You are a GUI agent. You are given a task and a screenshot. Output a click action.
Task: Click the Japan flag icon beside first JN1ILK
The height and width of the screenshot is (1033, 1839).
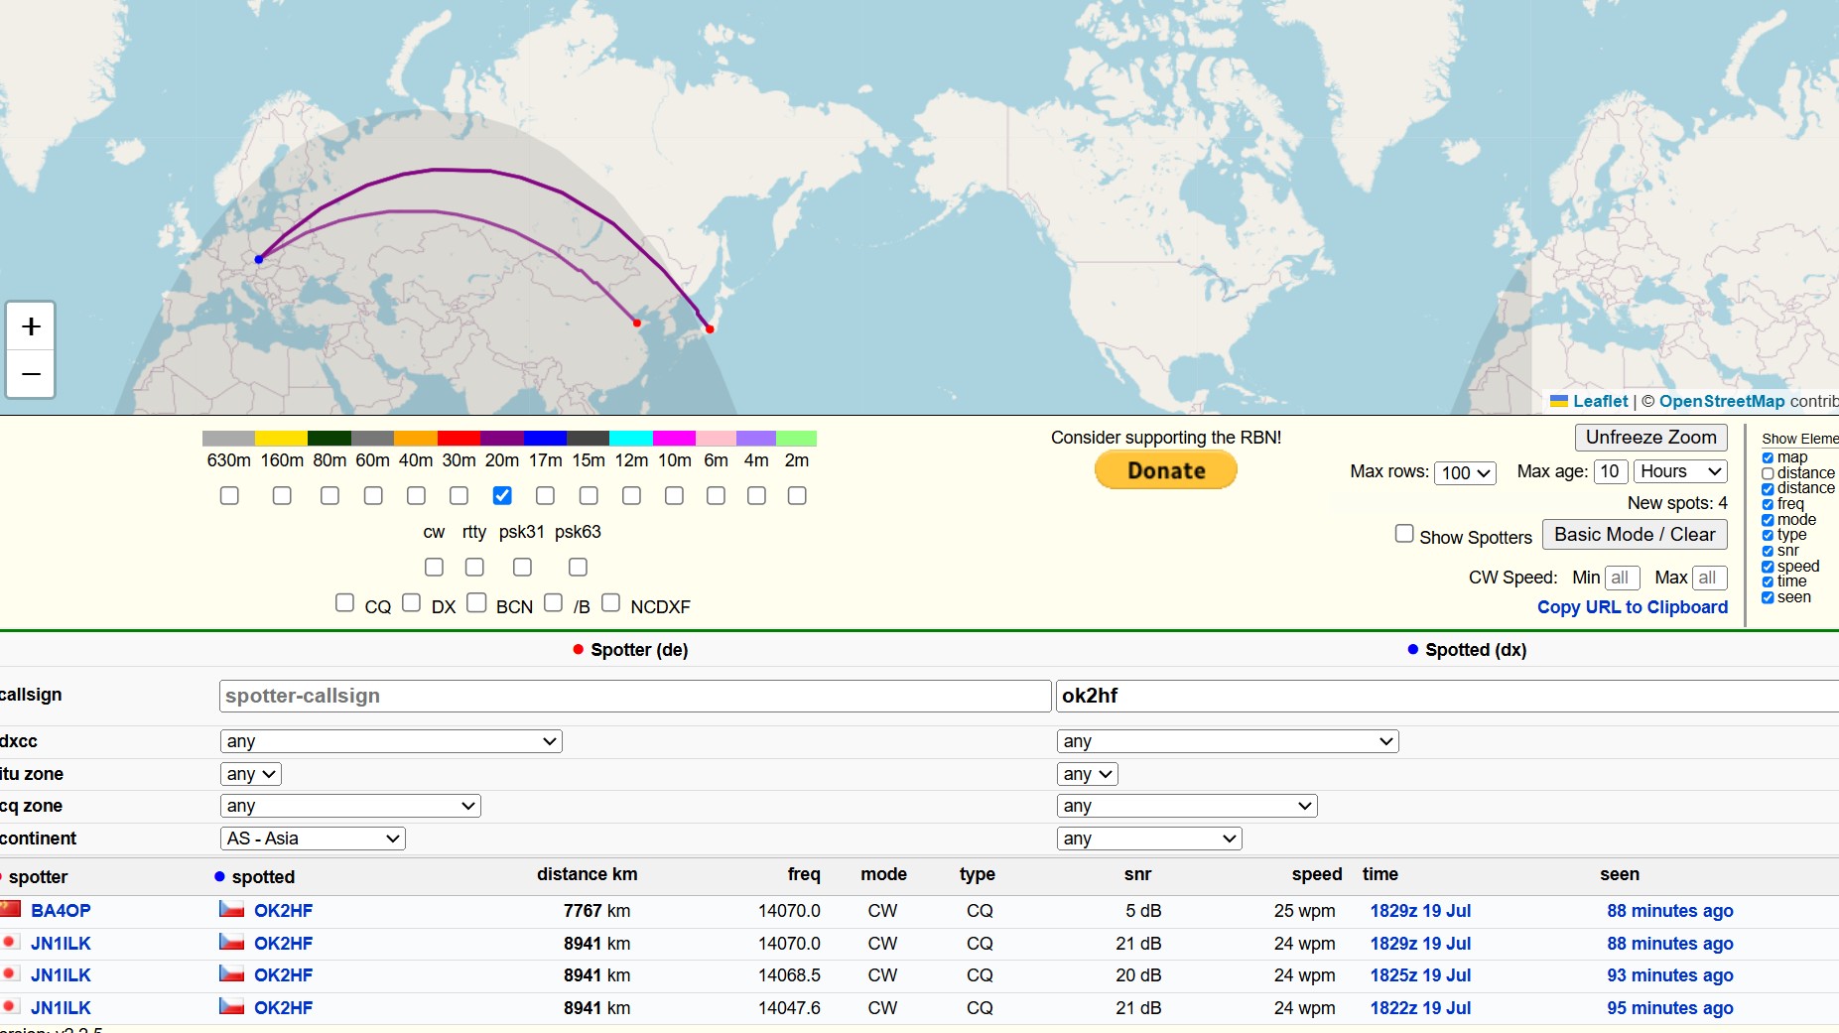point(10,942)
